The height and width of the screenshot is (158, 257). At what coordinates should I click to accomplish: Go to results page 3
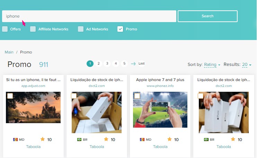(107, 63)
